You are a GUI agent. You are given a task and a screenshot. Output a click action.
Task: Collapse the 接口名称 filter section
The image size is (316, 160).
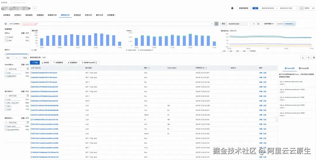click(12, 91)
